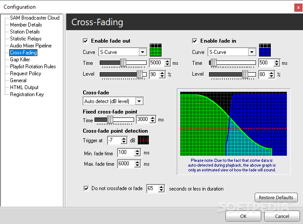This screenshot has width=303, height=224.
Task: Increase Max. fade time up arrow
Action: click(x=138, y=162)
